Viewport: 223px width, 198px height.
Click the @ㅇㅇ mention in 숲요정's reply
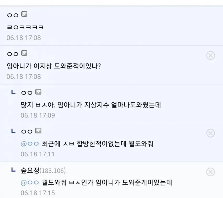tap(30, 182)
